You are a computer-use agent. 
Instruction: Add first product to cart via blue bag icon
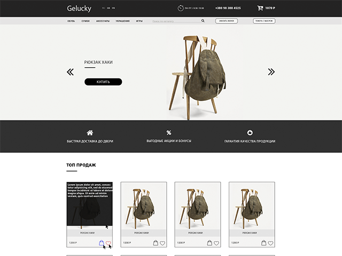(x=102, y=243)
